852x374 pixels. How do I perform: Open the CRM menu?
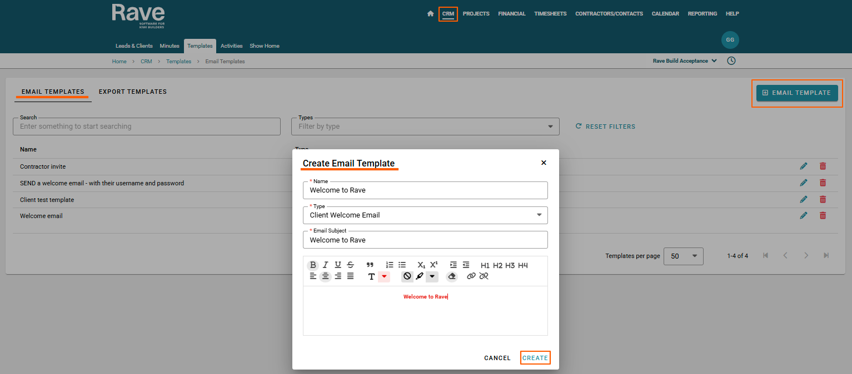[448, 14]
